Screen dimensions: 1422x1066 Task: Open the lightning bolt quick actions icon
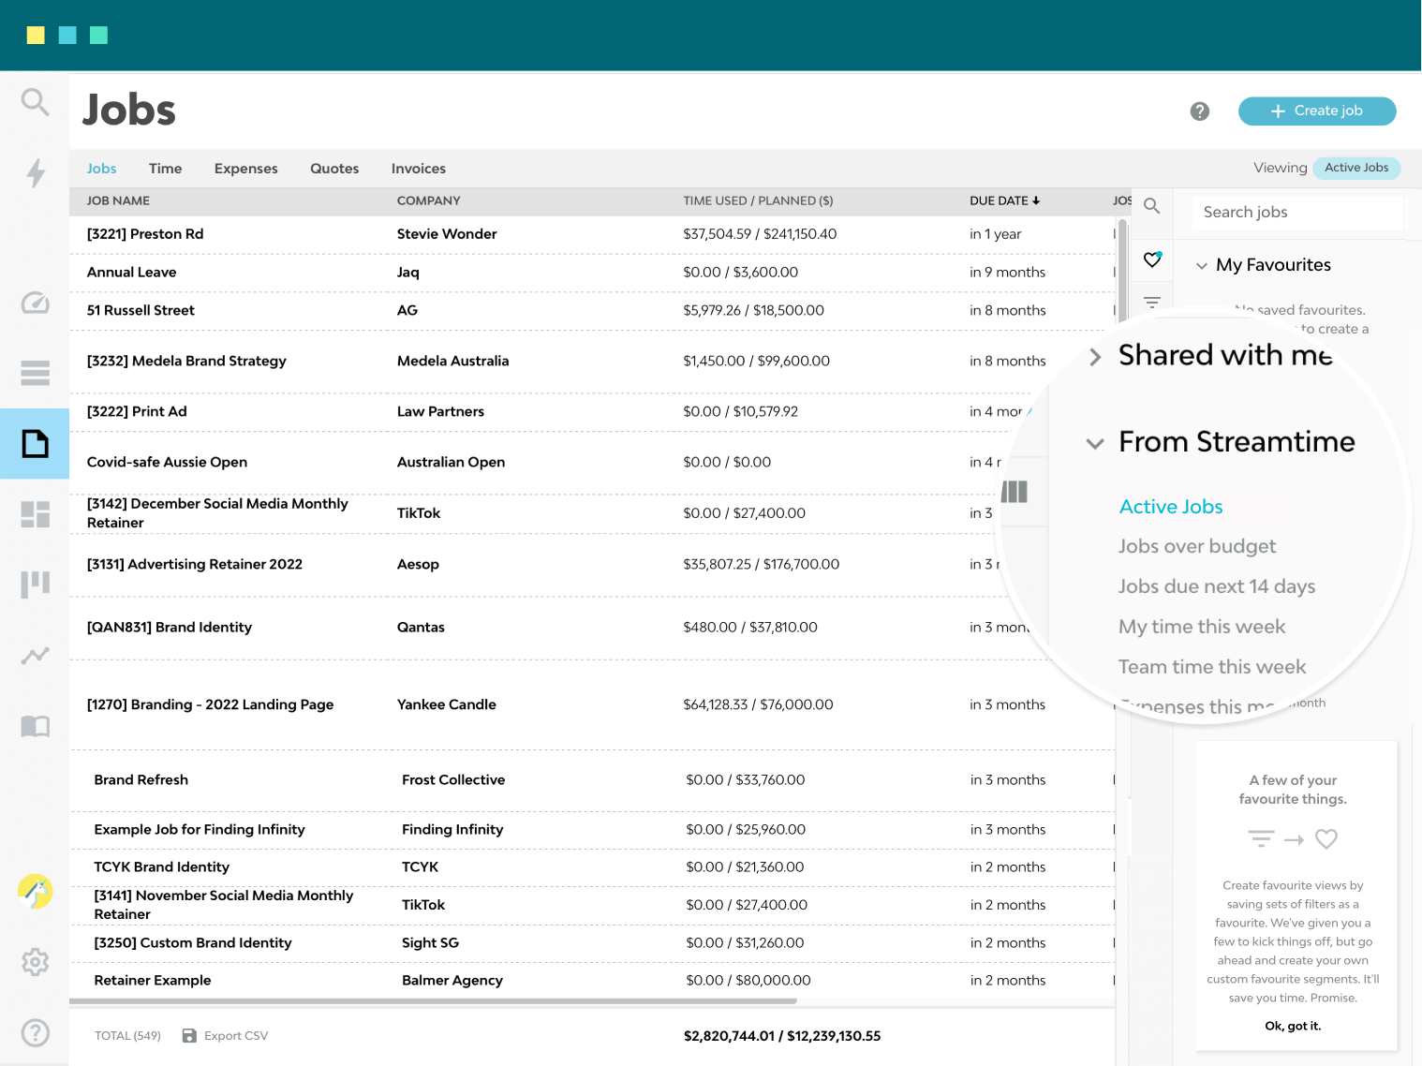35,172
